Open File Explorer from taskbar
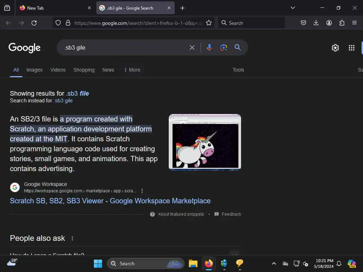This screenshot has width=363, height=272. point(193,263)
